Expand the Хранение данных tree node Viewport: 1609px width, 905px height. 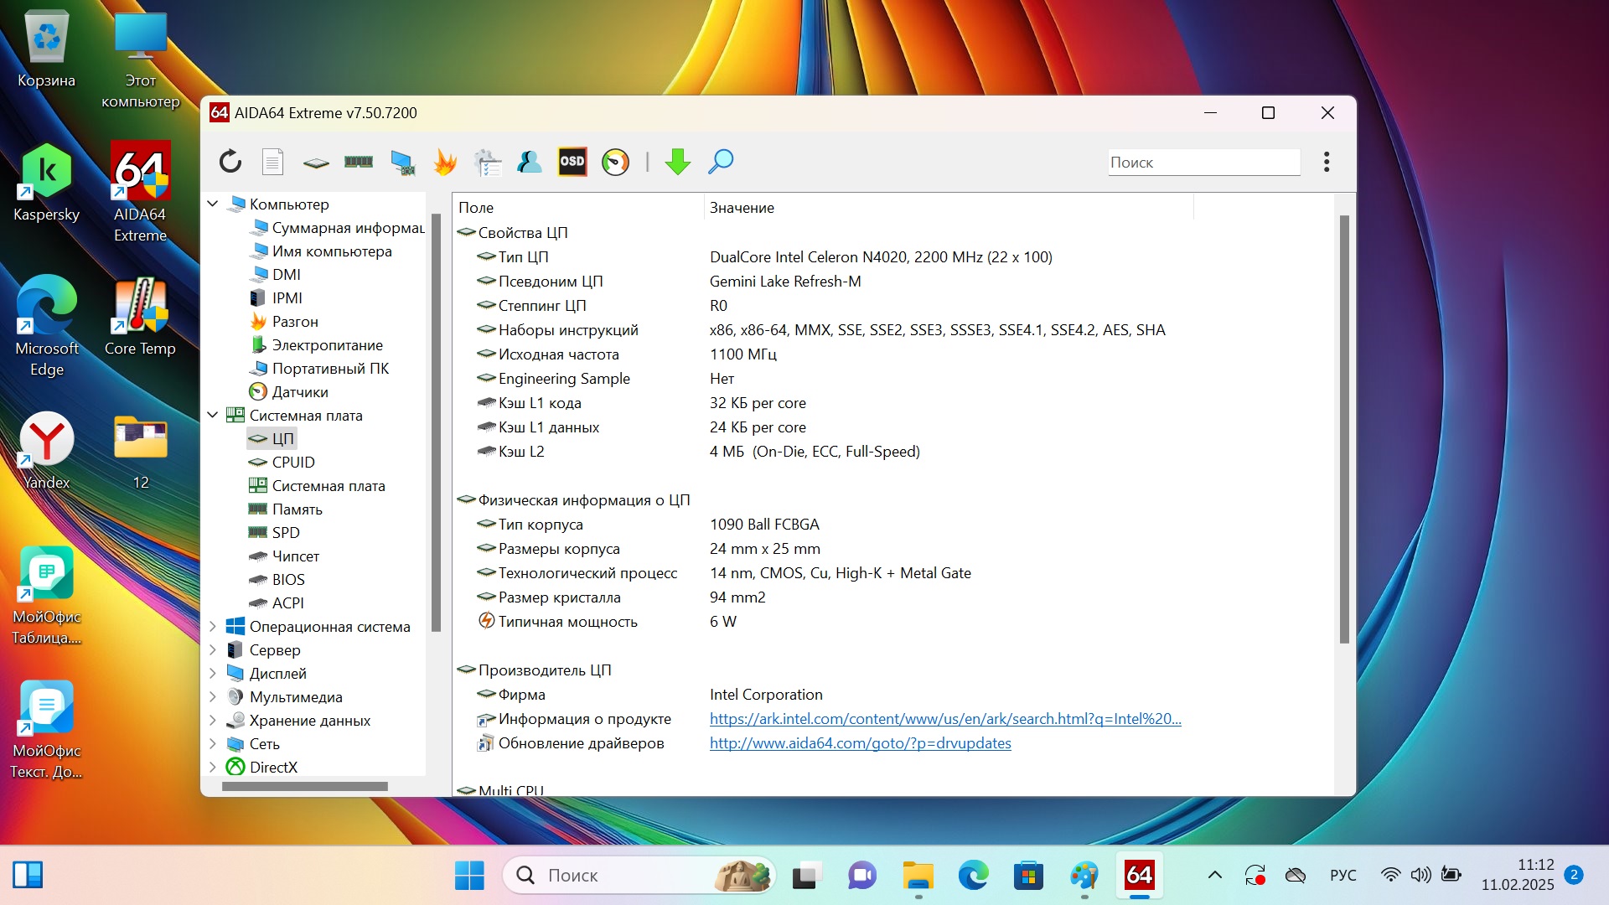[213, 720]
